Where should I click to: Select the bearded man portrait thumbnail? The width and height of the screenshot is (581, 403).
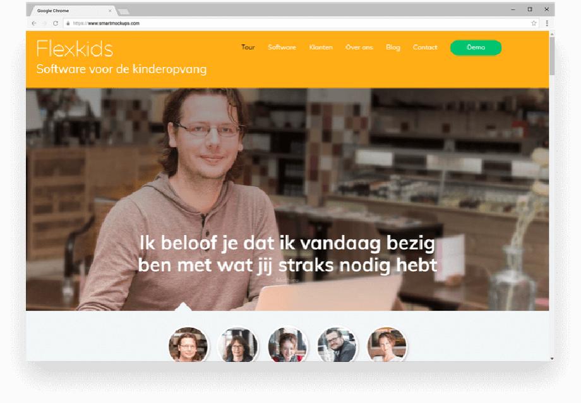337,344
